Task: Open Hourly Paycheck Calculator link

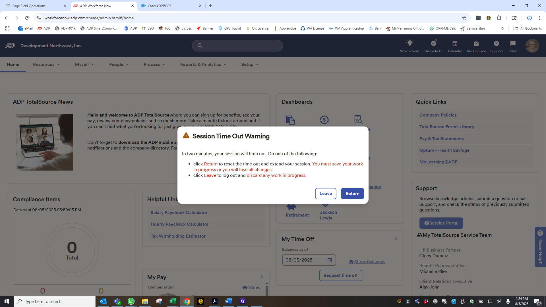Action: [179, 224]
